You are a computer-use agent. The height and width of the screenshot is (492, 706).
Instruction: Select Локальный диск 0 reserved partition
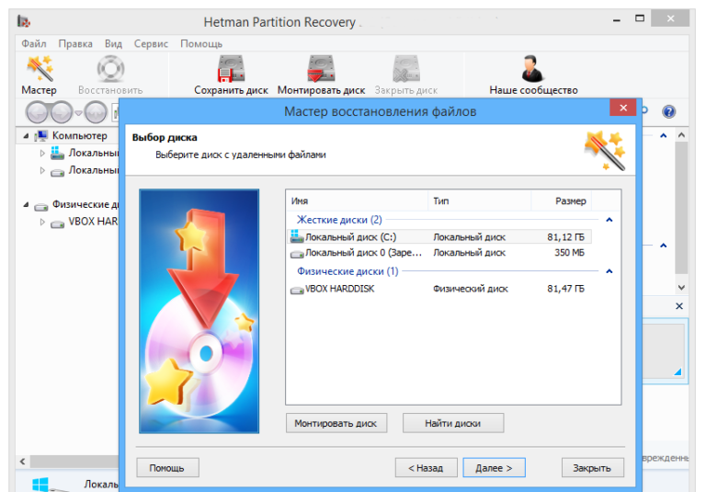coord(359,252)
